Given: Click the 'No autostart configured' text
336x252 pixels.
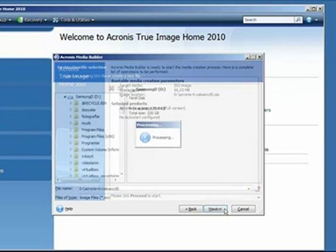Looking at the screenshot, I should pos(140,117).
